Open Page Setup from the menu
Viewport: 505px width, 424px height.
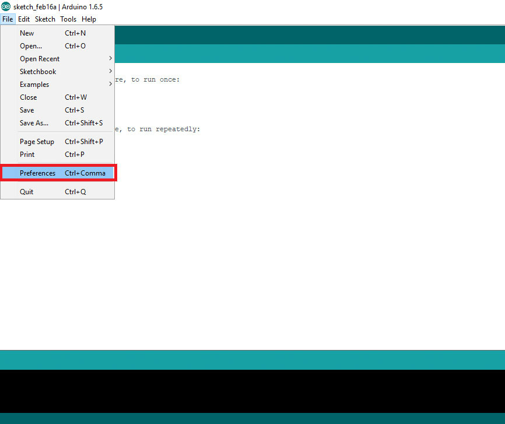37,142
